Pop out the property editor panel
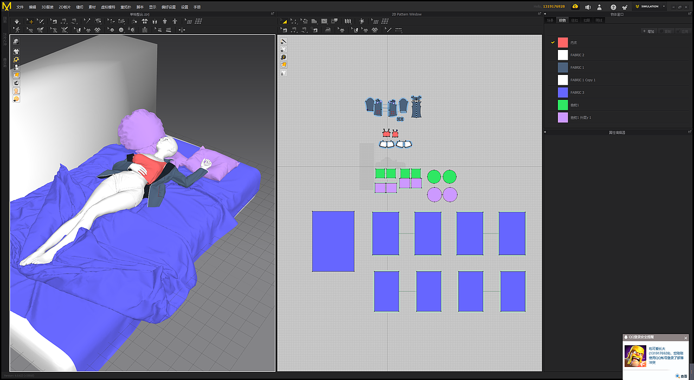This screenshot has width=694, height=380. coord(690,132)
